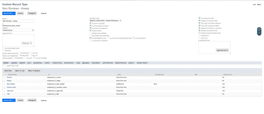
Task: Toggle Allow Mobile Access checkbox
Action: [90, 26]
